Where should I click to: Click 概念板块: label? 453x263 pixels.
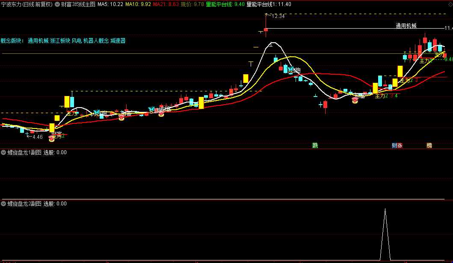(x=12, y=41)
